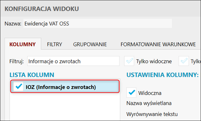Focus the Filtruj search field
This screenshot has width=201, height=121.
coord(73,62)
